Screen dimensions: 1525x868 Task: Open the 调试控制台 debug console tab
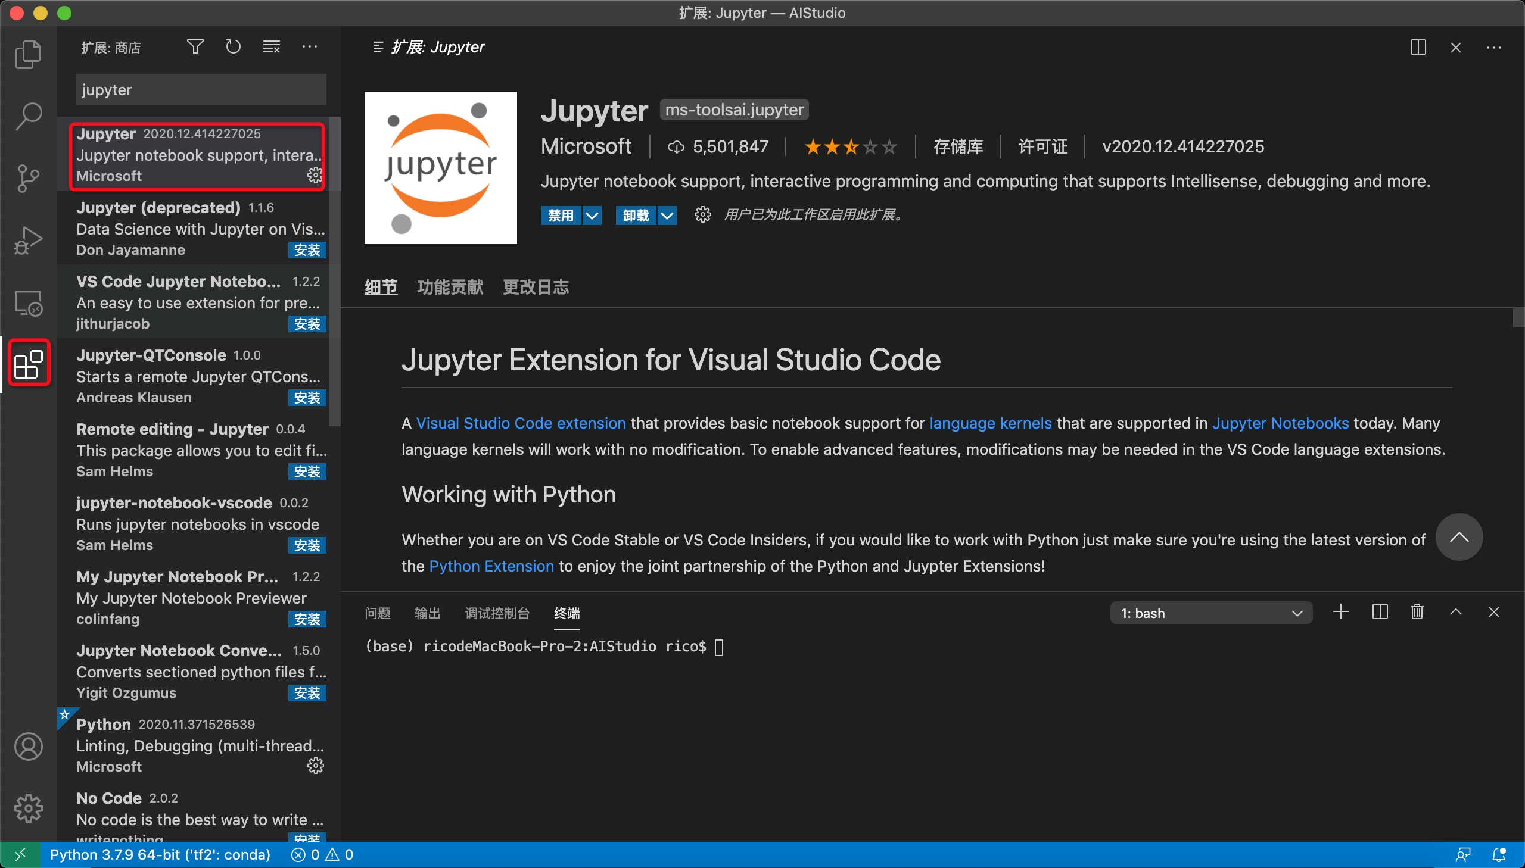497,613
